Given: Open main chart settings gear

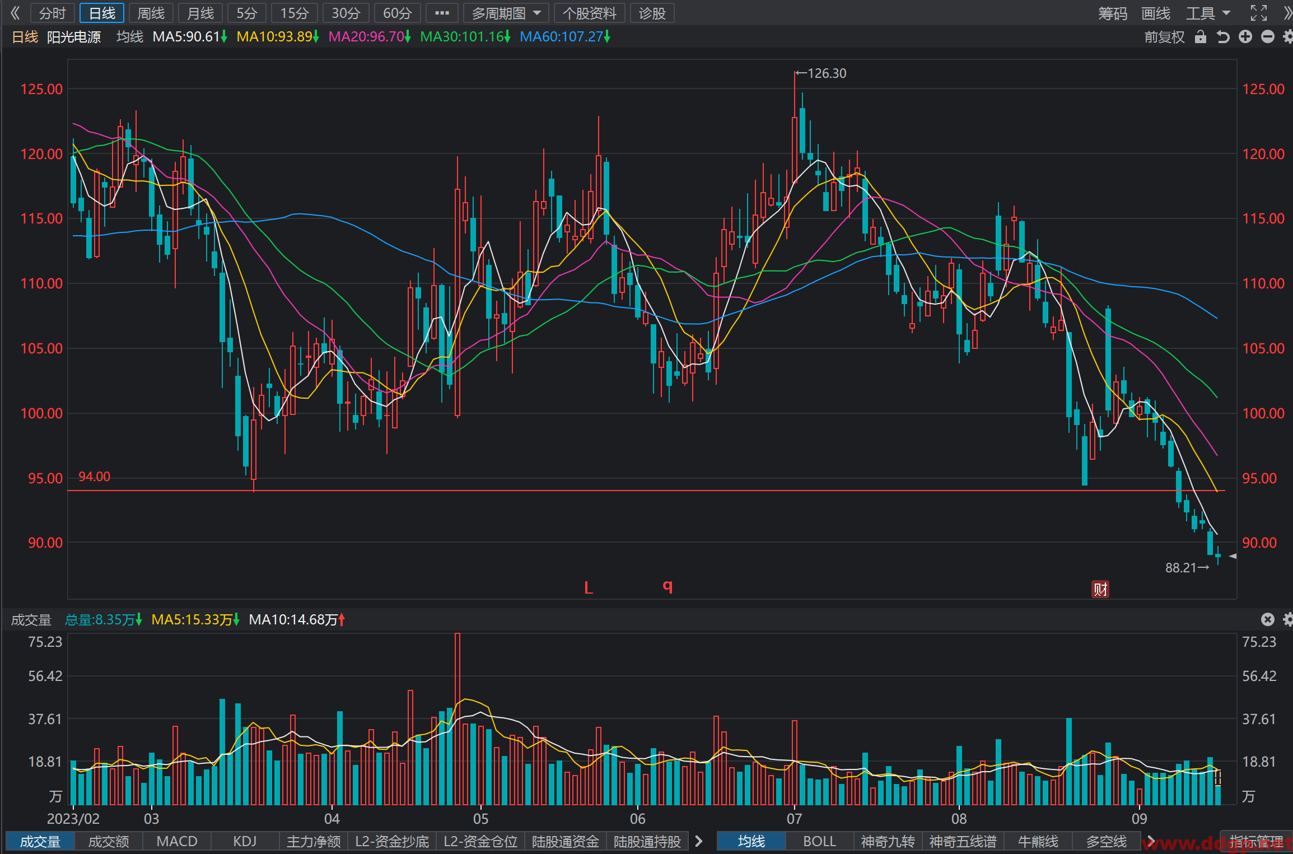Looking at the screenshot, I should [x=1288, y=37].
